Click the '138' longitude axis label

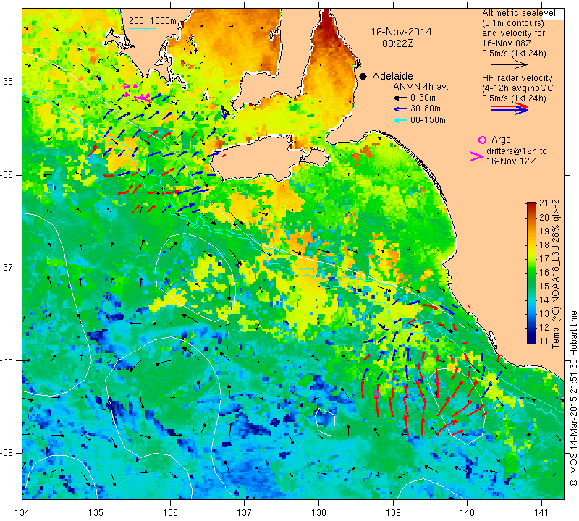[x=318, y=513]
